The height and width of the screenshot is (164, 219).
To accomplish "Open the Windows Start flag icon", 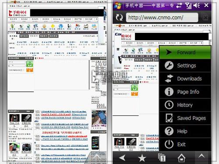I will point(118,6).
